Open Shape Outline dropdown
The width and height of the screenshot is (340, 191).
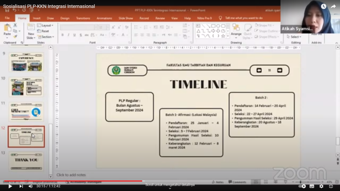pos(267,31)
